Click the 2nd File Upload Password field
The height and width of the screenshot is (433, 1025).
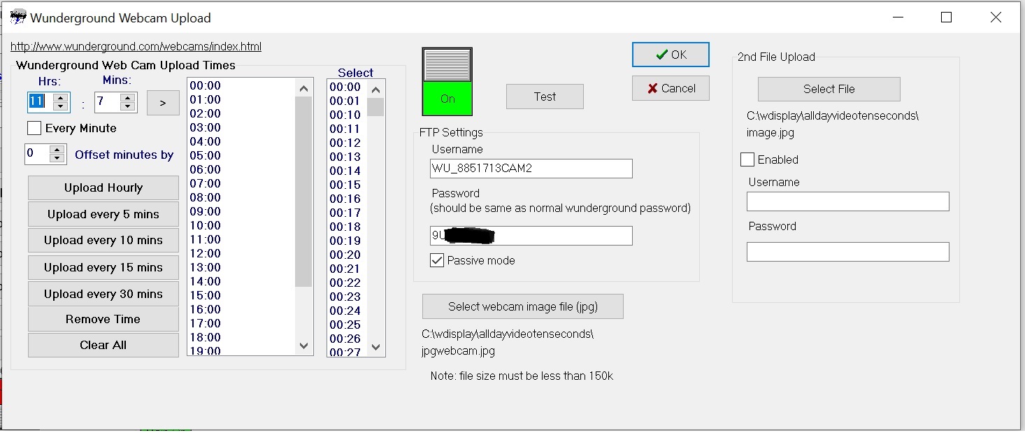pyautogui.click(x=848, y=252)
